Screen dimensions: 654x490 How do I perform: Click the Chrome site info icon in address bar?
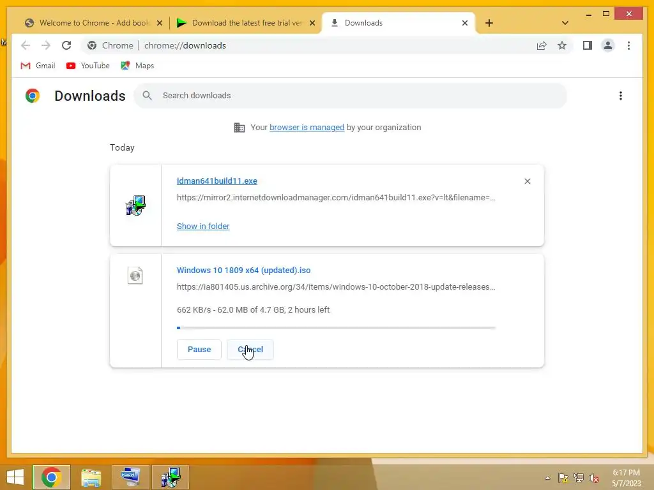pyautogui.click(x=92, y=45)
